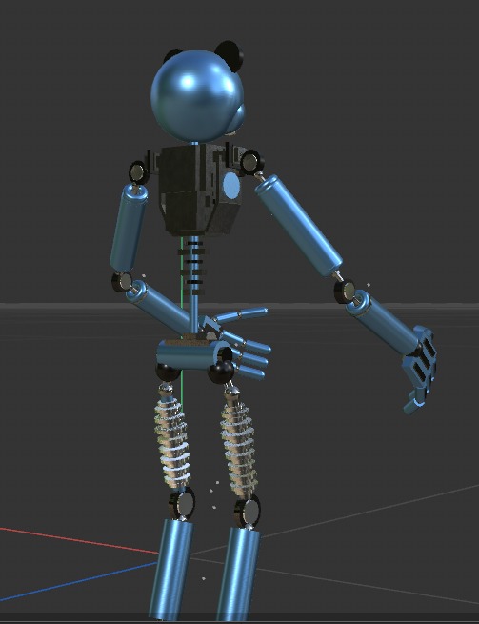Select forearm cylinder of the outstretched arm
The image size is (479, 624).
click(384, 322)
